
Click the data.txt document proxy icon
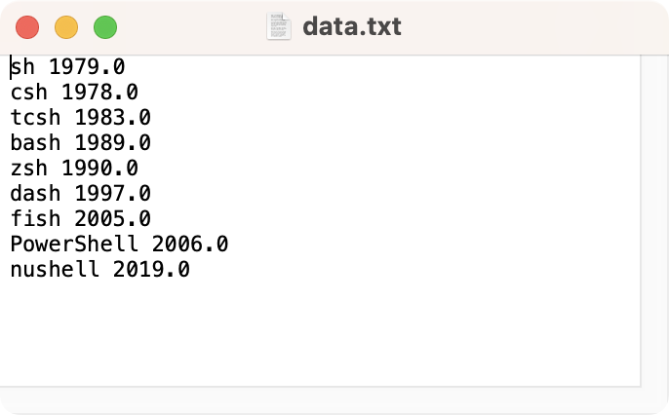[279, 26]
